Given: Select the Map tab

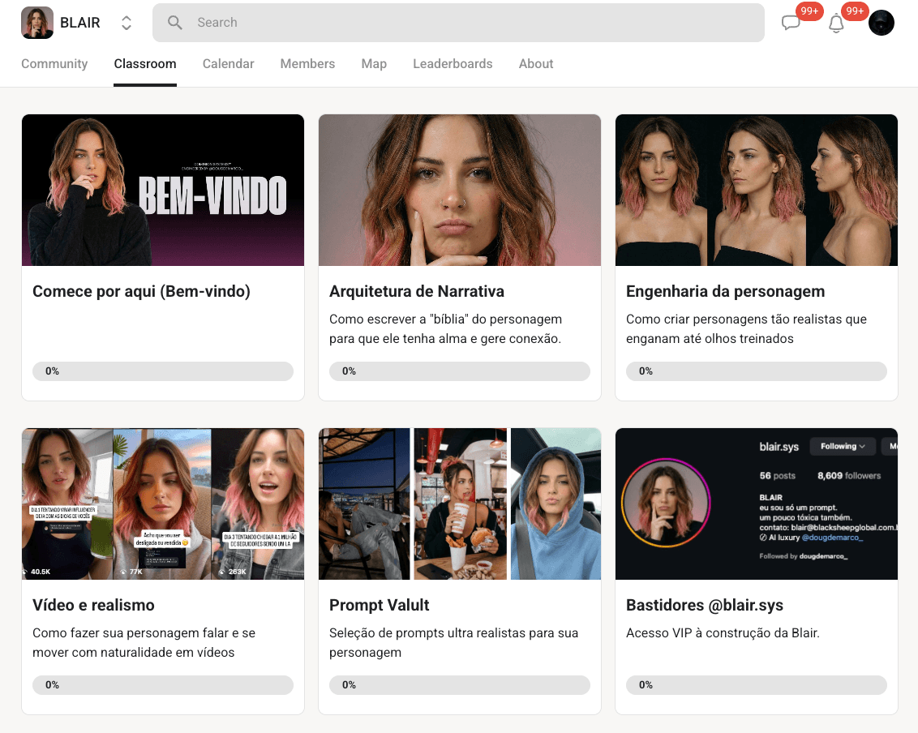Looking at the screenshot, I should click(374, 64).
